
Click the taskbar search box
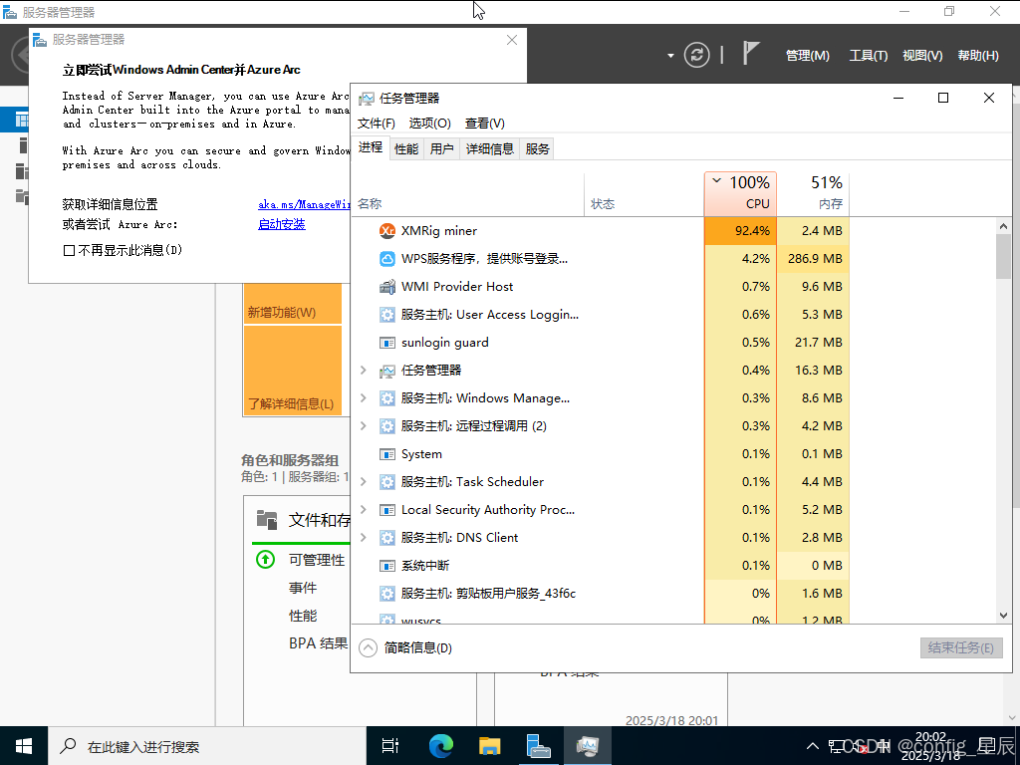pyautogui.click(x=207, y=745)
